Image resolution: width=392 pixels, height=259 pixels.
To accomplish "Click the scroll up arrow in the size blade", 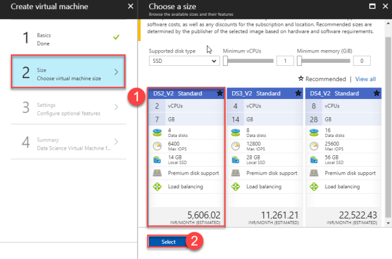I will (388, 24).
